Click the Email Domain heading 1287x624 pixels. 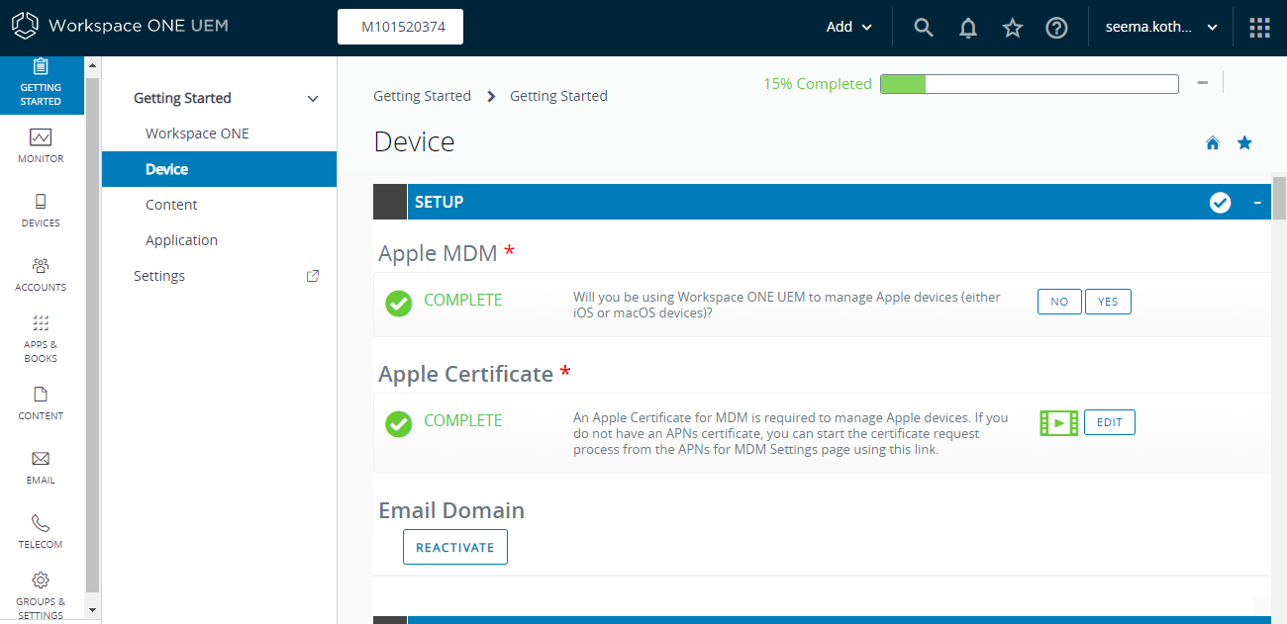pos(451,510)
